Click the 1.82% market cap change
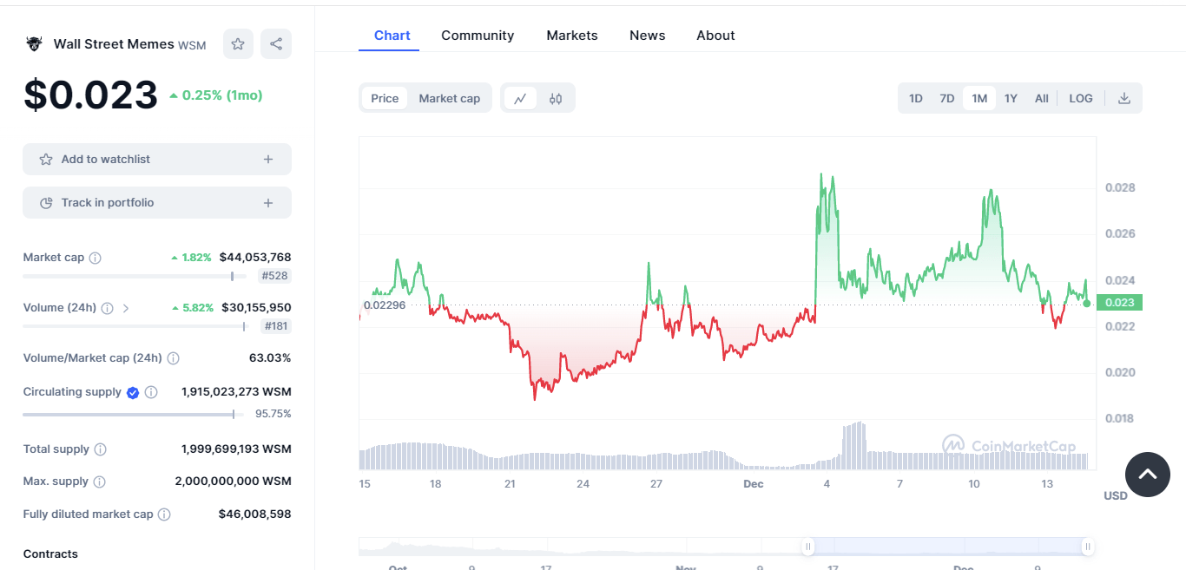The width and height of the screenshot is (1186, 570). coord(192,258)
